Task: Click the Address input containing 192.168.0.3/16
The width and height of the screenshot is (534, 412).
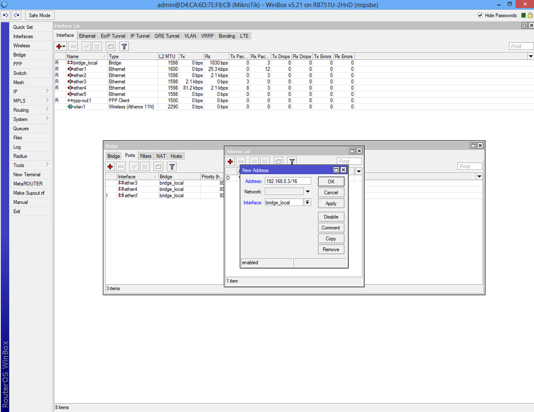Action: tap(288, 181)
